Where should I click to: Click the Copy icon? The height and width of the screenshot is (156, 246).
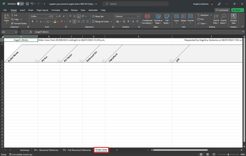click(x=12, y=19)
